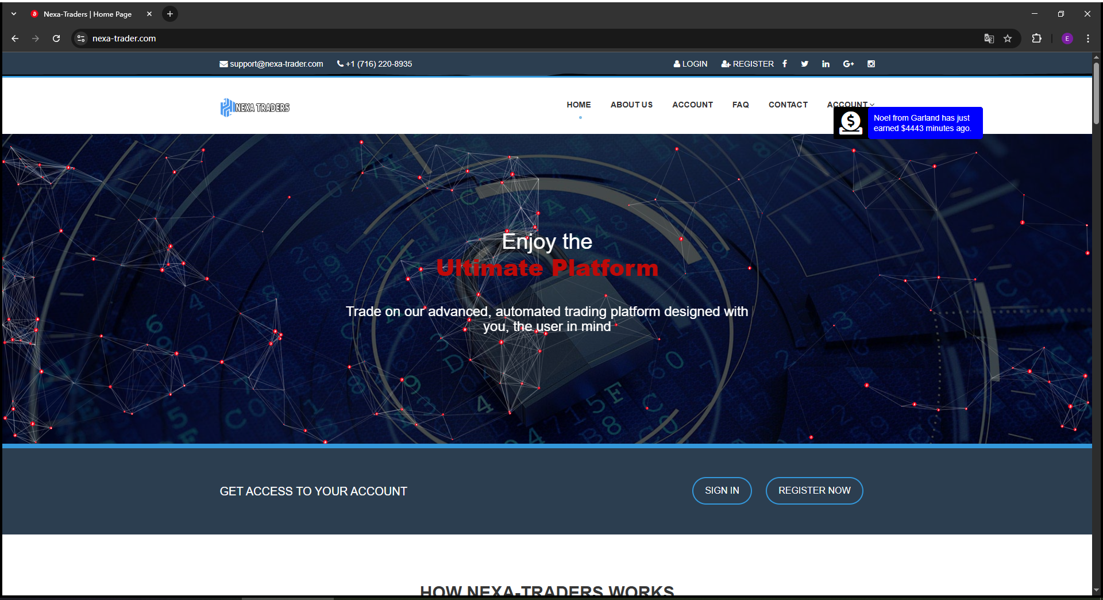Open the Twitter social icon
This screenshot has width=1103, height=600.
(x=805, y=64)
